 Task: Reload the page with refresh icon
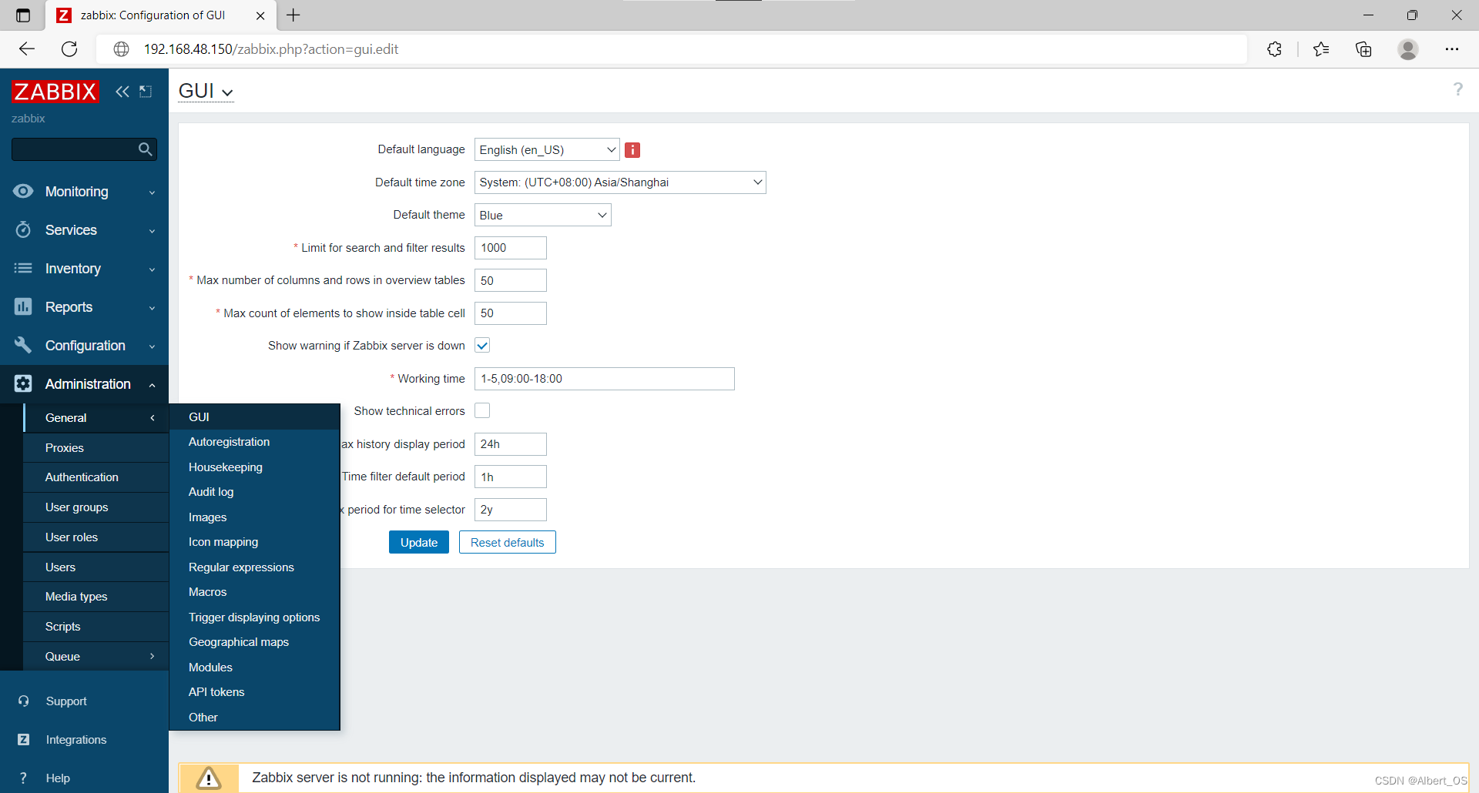tap(69, 49)
